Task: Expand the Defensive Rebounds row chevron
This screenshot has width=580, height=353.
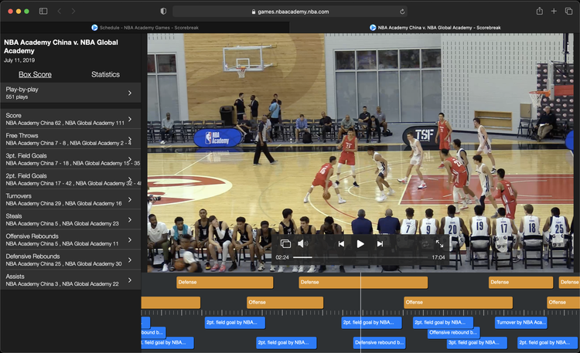Action: pyautogui.click(x=130, y=260)
